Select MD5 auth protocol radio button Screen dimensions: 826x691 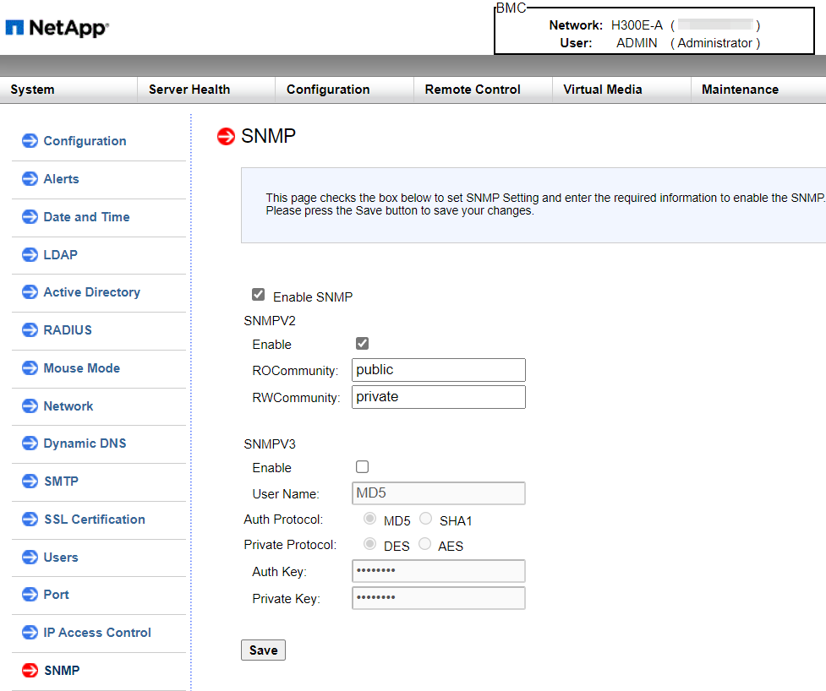pos(369,519)
